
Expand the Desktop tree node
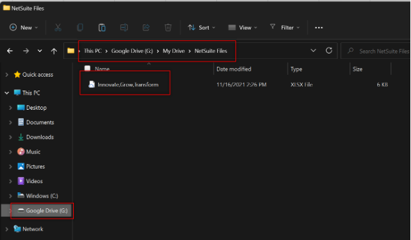[x=11, y=108]
